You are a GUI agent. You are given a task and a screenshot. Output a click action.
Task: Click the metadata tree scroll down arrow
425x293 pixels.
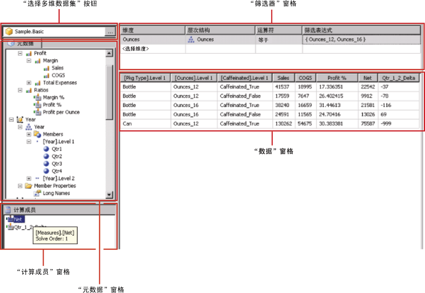(x=109, y=194)
